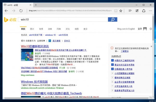Expand the 更多 menu
Viewport: 156px width, 102px height.
[x=86, y=29]
